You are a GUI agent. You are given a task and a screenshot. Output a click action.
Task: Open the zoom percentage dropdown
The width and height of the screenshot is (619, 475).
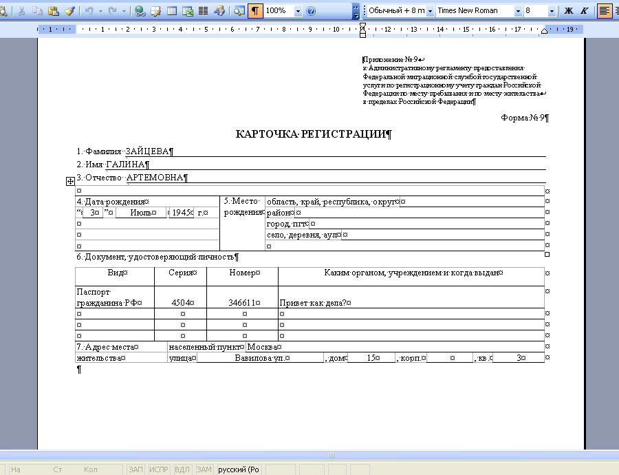click(x=298, y=11)
